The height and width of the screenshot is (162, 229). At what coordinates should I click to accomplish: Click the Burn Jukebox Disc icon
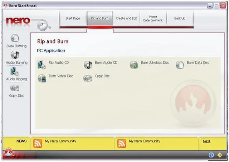point(134,65)
